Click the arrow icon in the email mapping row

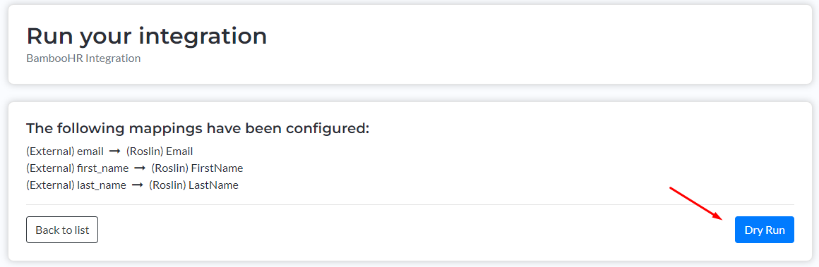(115, 151)
